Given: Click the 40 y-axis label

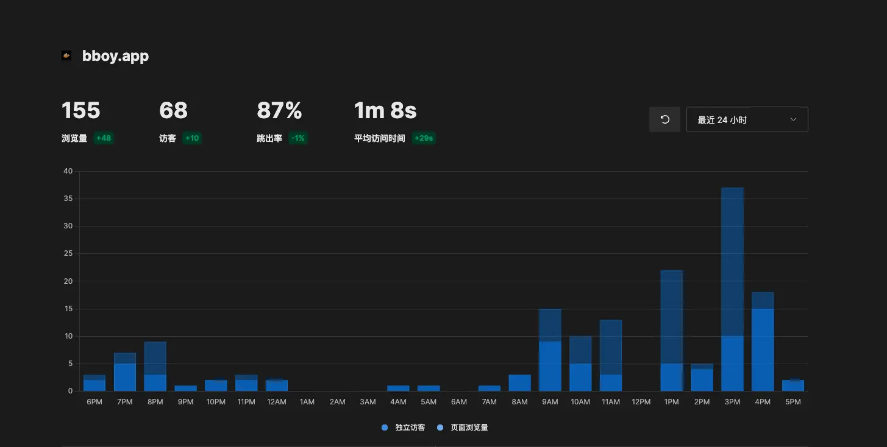Looking at the screenshot, I should (x=68, y=171).
